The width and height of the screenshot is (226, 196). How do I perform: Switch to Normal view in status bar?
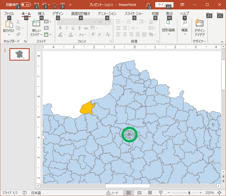click(129, 193)
